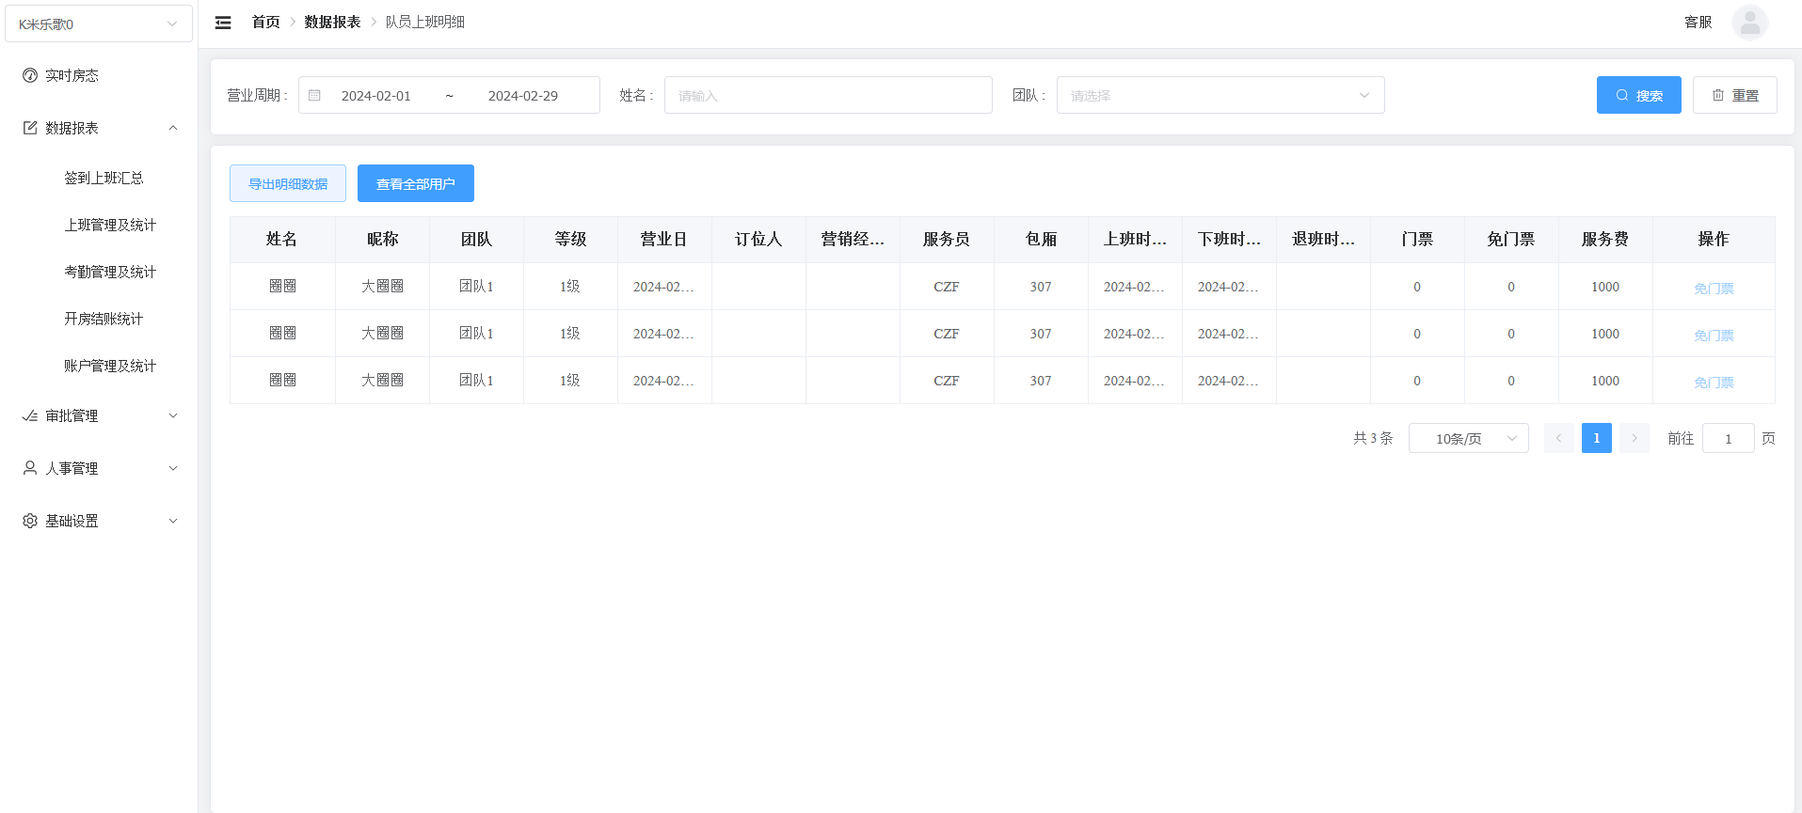The height and width of the screenshot is (813, 1802).
Task: Expand the 人事管理 menu chevron
Action: point(173,468)
